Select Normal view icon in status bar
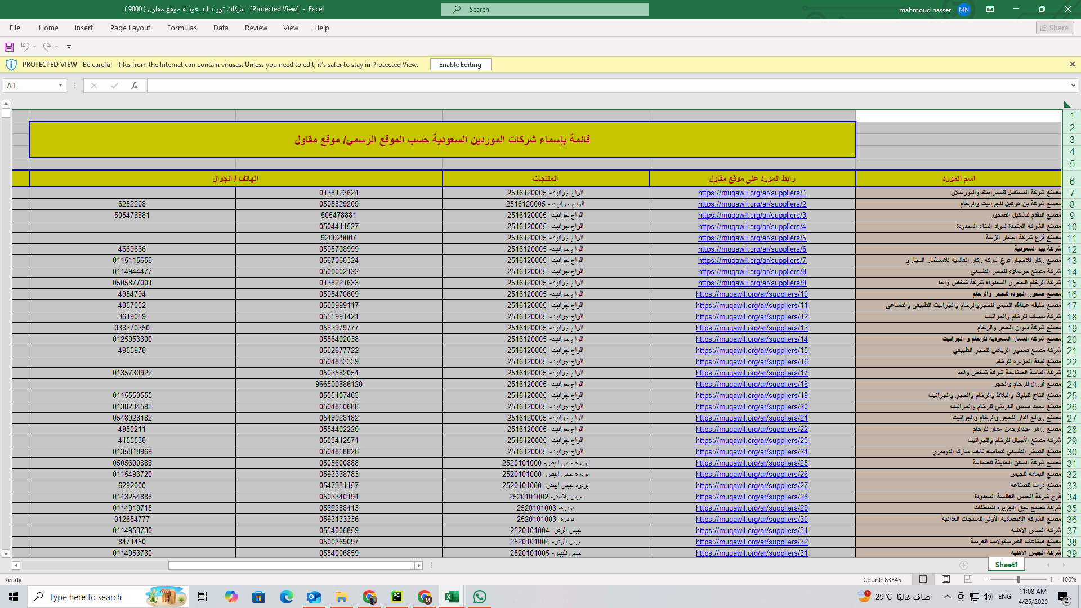This screenshot has height=608, width=1081. coord(923,579)
